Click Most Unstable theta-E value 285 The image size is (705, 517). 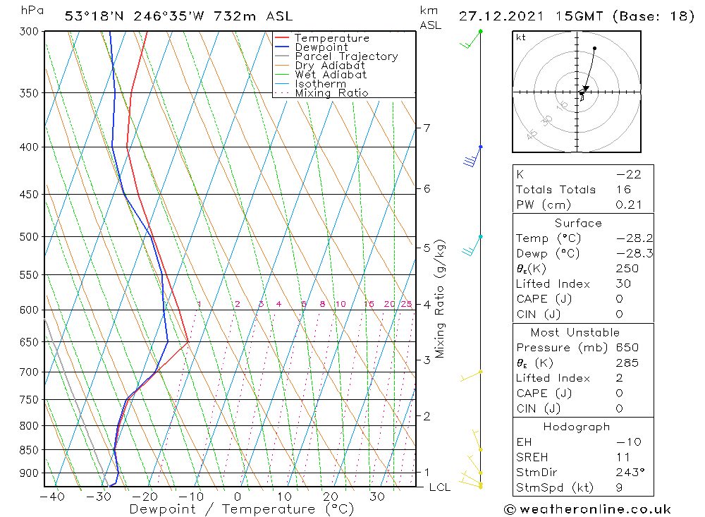click(627, 363)
